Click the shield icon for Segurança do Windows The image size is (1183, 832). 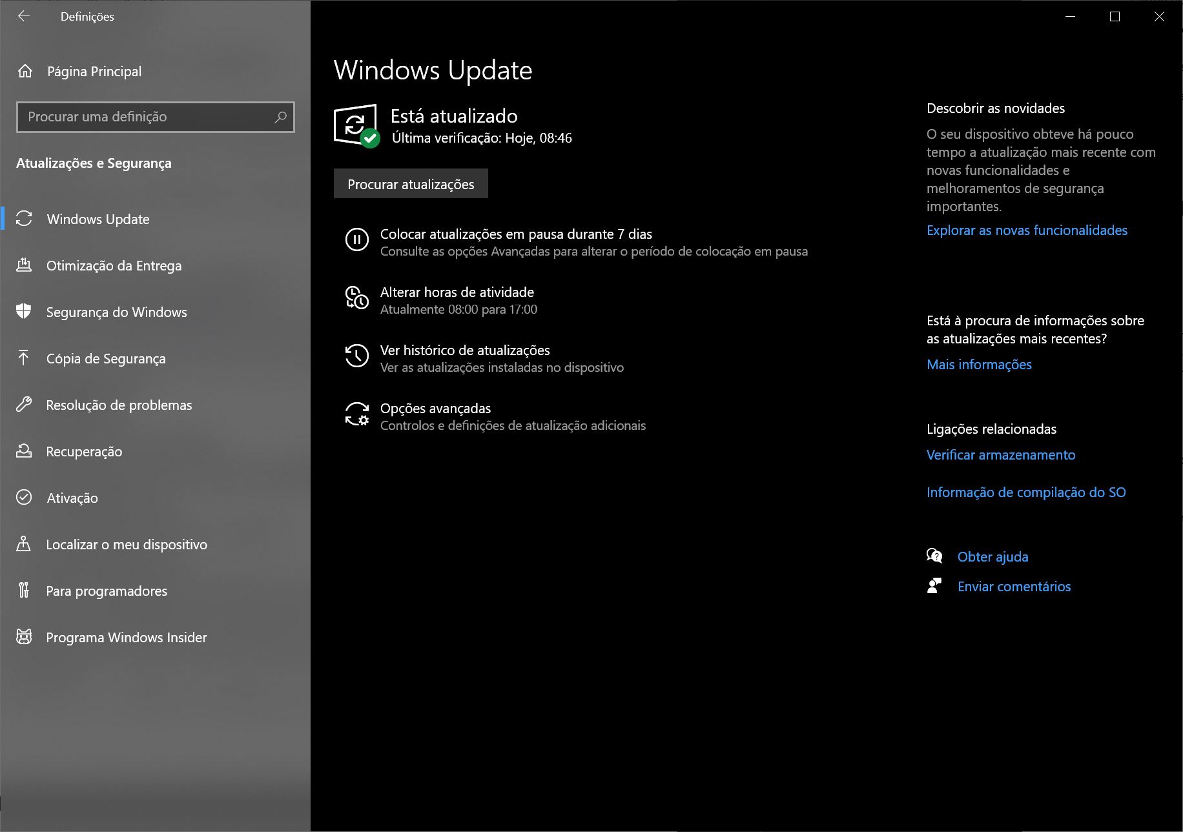point(24,312)
